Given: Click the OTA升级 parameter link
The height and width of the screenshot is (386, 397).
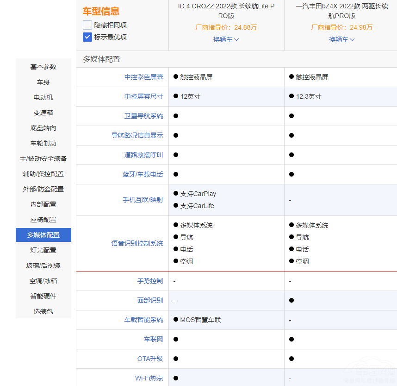Looking at the screenshot, I should (x=150, y=359).
